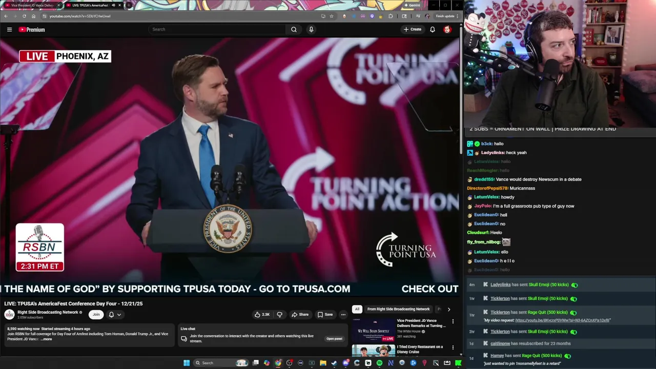Click dredd155 chat username
656x369 pixels.
click(484, 179)
